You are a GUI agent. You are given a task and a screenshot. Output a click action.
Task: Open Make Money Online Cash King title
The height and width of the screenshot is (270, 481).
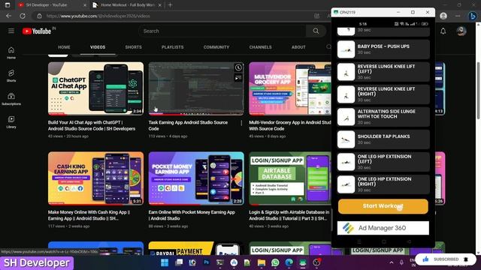pyautogui.click(x=89, y=215)
